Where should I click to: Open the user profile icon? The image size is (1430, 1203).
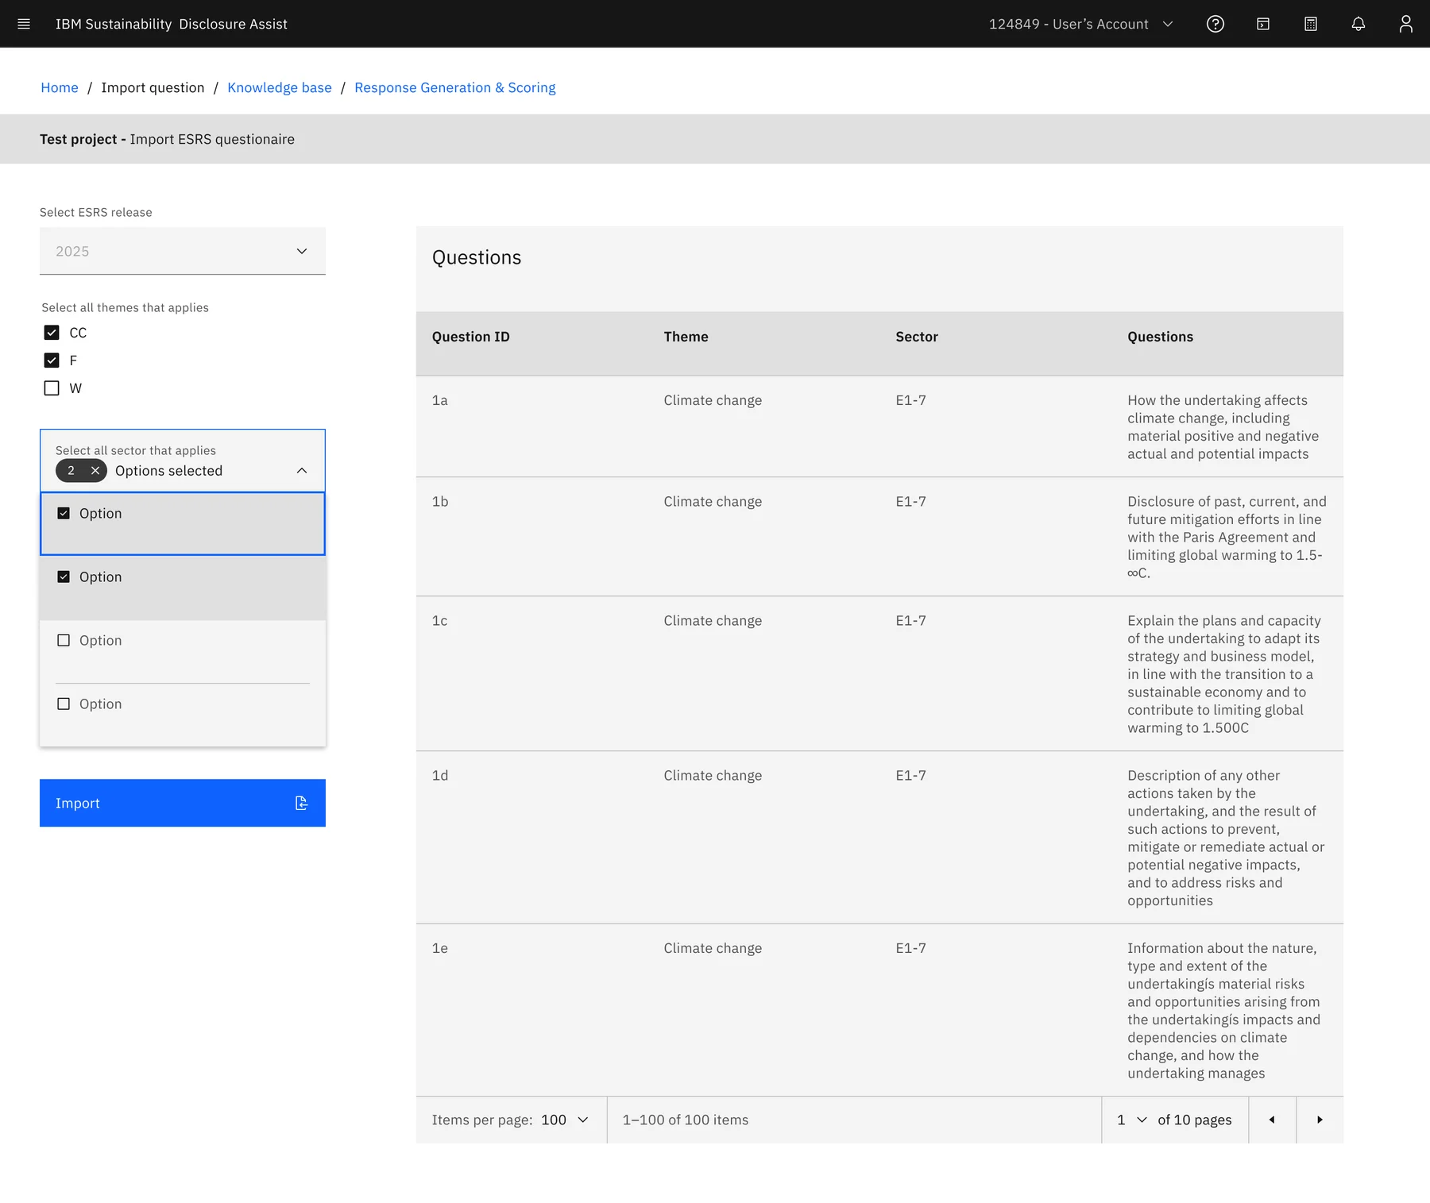1405,24
